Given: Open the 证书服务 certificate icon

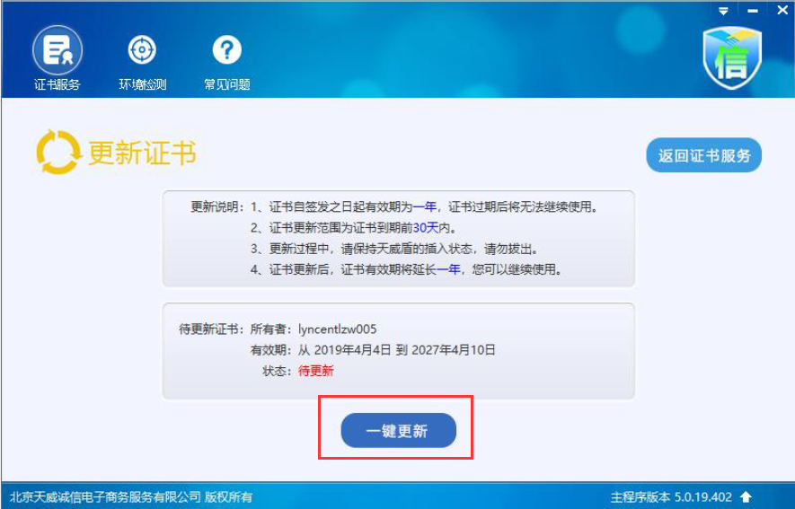Looking at the screenshot, I should coord(57,50).
